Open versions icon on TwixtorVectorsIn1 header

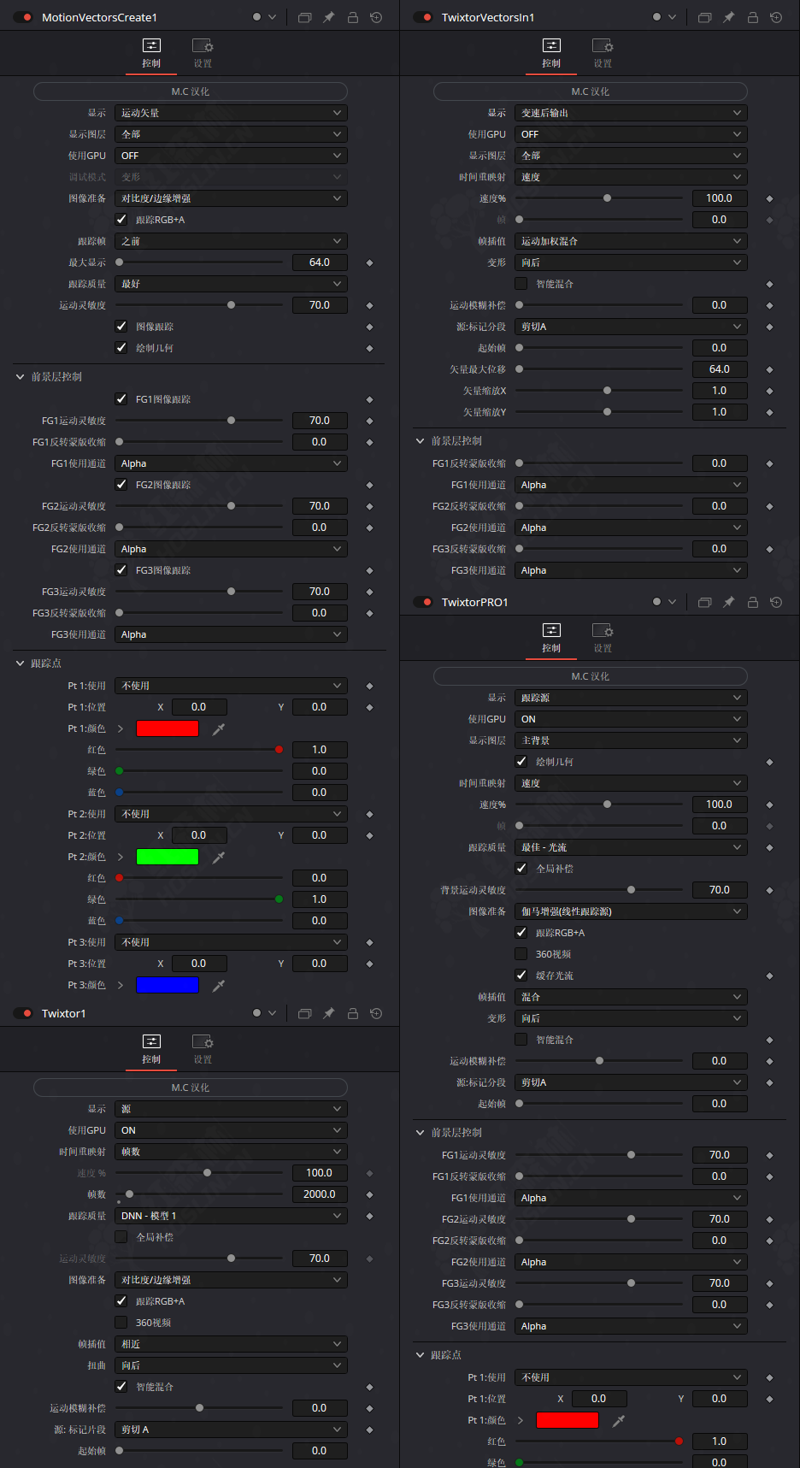click(x=704, y=17)
